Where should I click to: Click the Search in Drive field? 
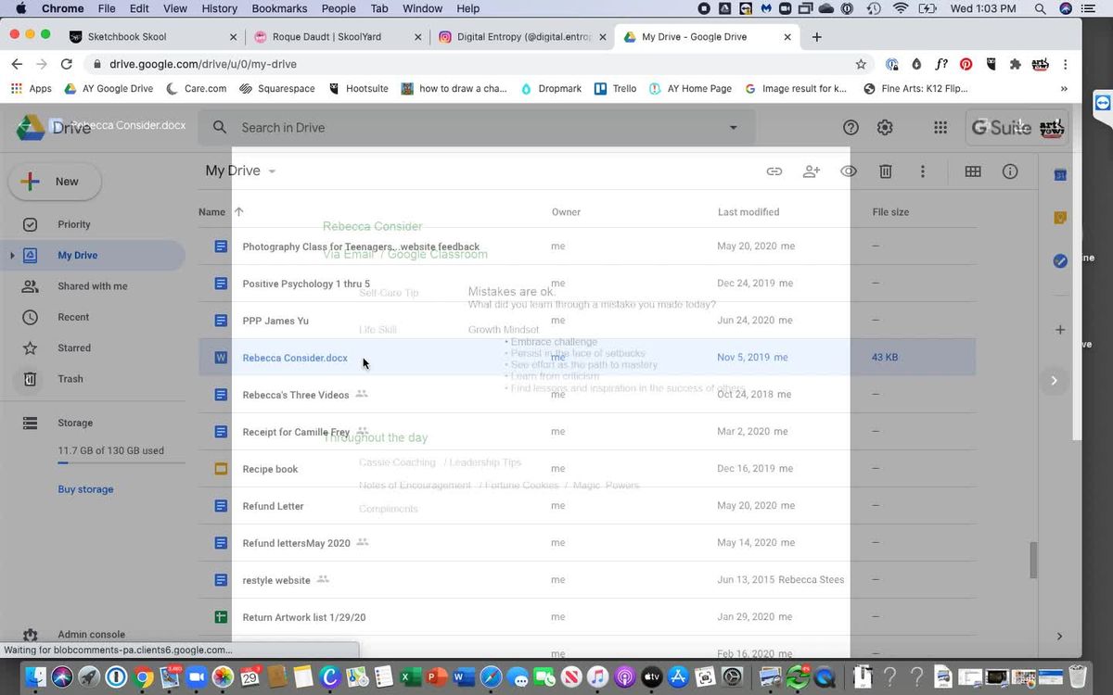click(477, 128)
